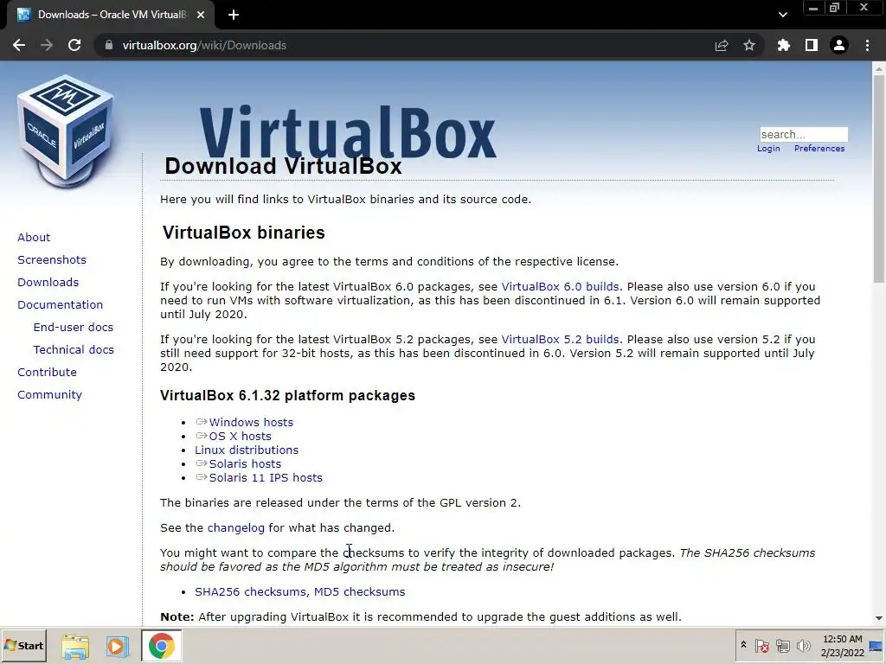
Task: Open Screenshots in the sidebar
Action: click(52, 259)
